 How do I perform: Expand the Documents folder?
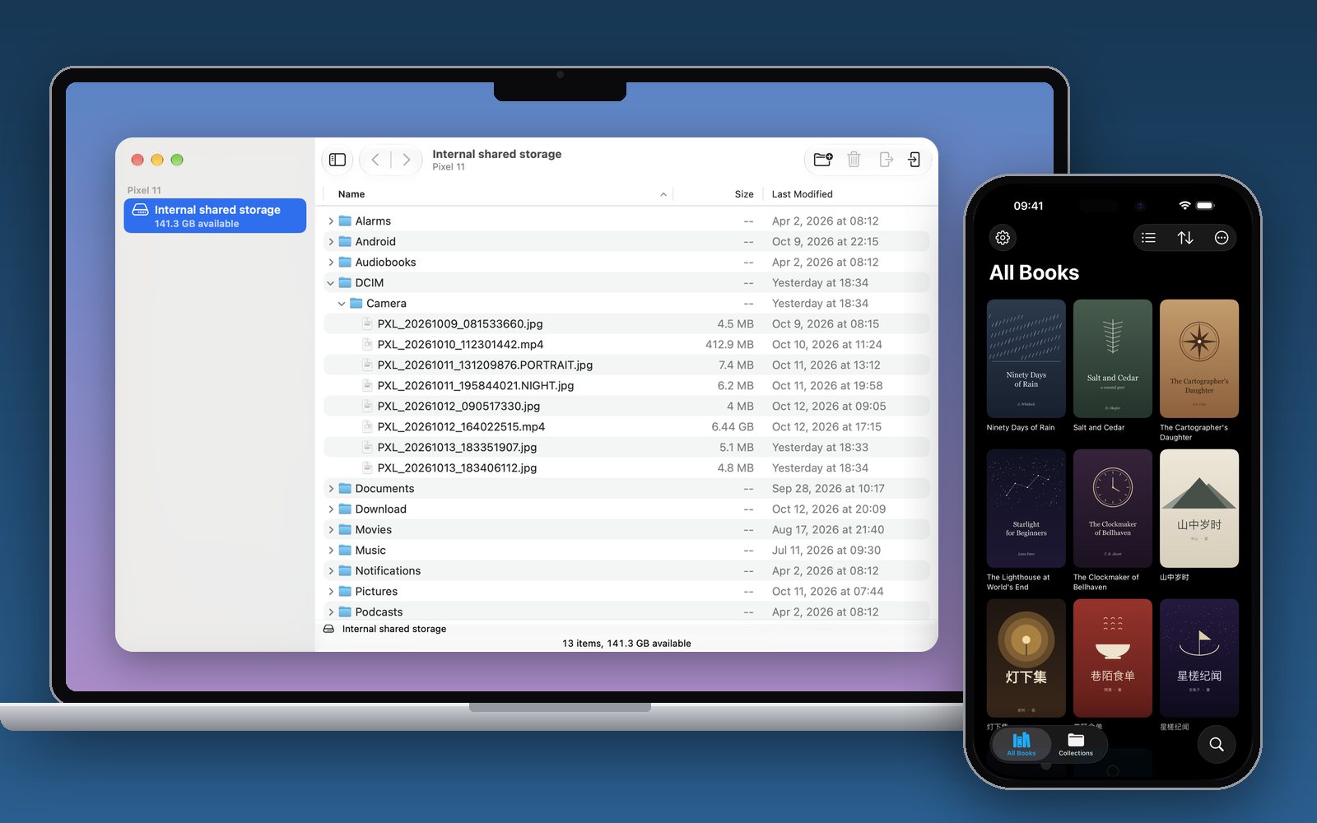pyautogui.click(x=331, y=489)
